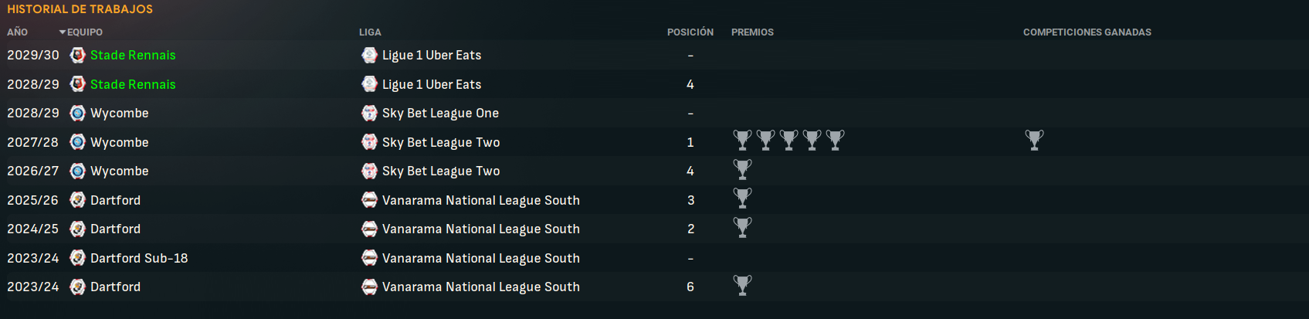The height and width of the screenshot is (319, 1309).
Task: Sort by POSICIÓN column header
Action: coord(690,32)
